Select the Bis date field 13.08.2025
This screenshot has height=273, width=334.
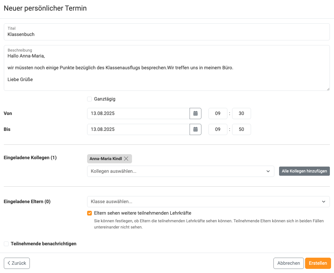point(138,129)
